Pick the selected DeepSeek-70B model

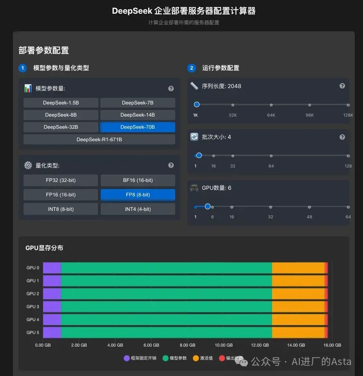[138, 127]
